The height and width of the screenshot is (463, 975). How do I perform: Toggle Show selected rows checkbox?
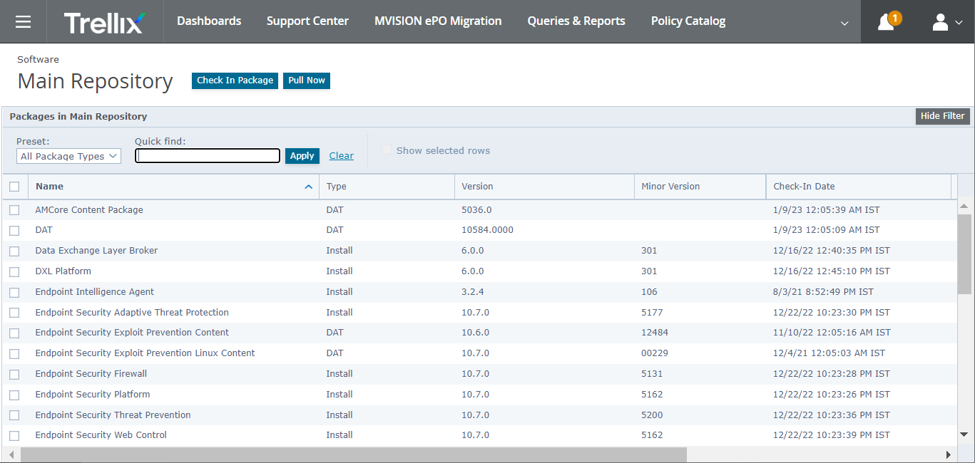point(387,150)
